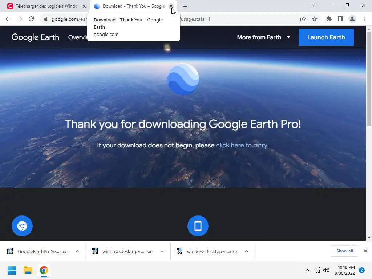Screen dimensions: 372x279
Task: Open the second windowsdesktop-r....exe download
Action: [x=207, y=251]
